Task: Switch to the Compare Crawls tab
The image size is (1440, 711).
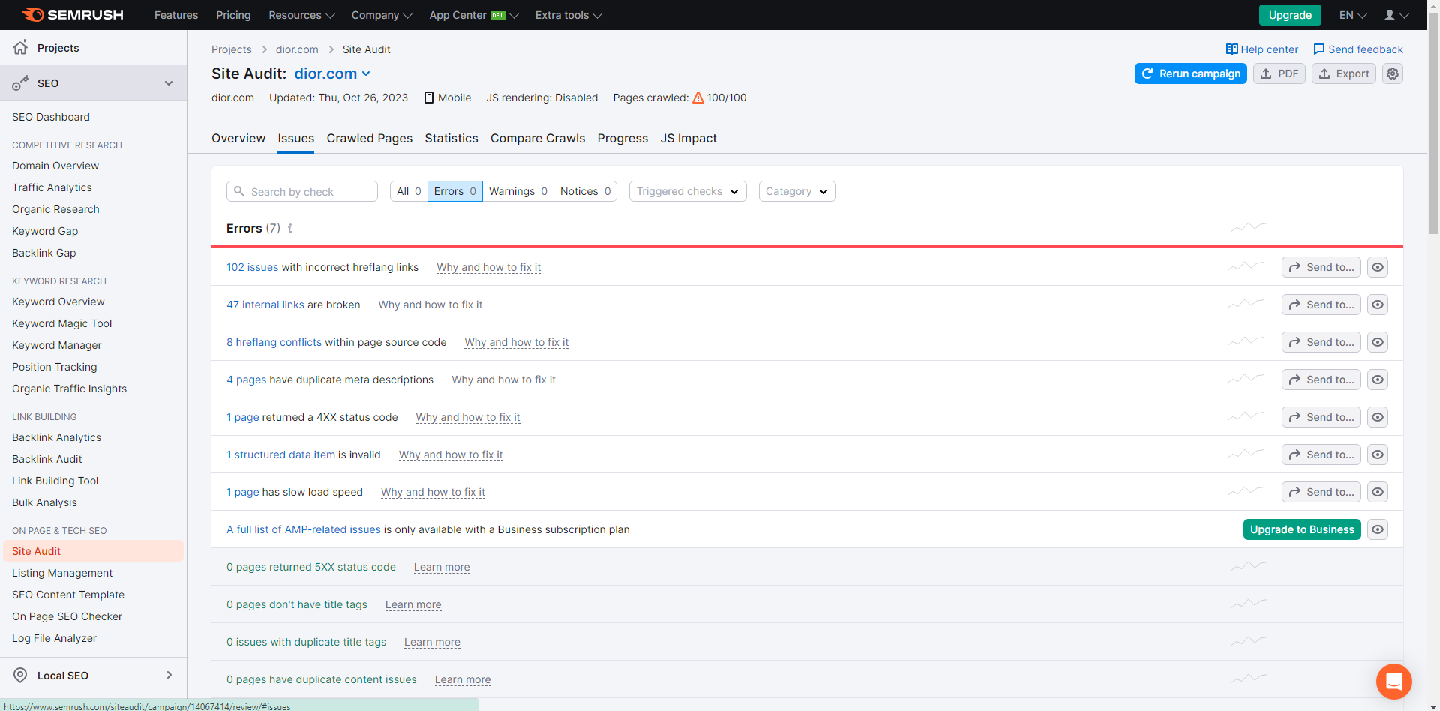Action: [x=538, y=138]
